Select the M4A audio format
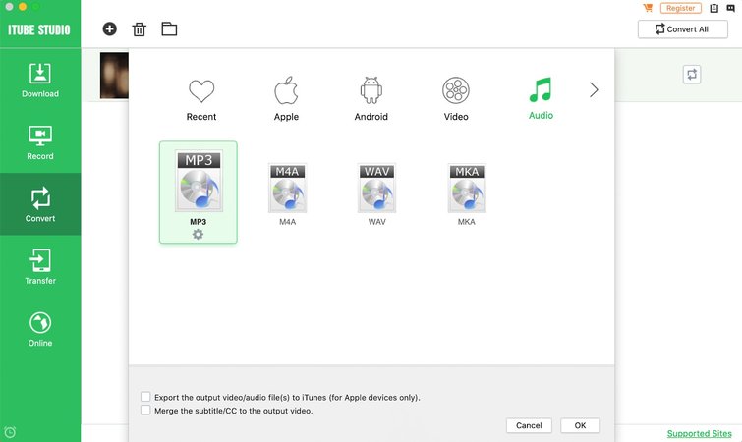 click(287, 194)
